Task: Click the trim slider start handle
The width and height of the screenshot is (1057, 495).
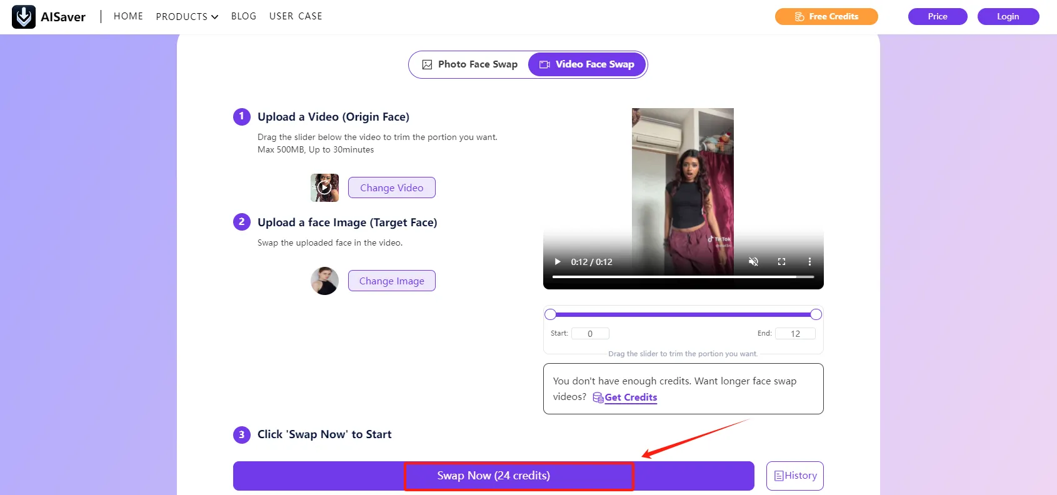Action: pyautogui.click(x=550, y=314)
